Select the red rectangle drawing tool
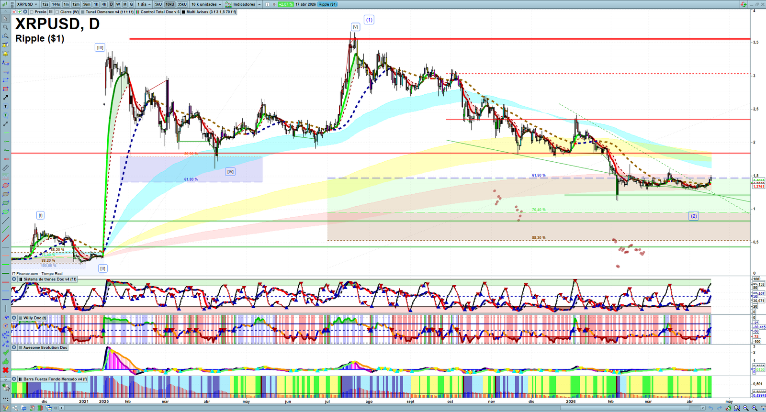 point(6,89)
